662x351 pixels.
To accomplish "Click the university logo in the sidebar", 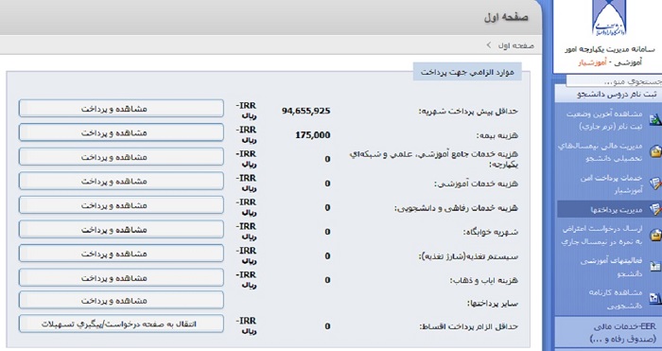I will tap(609, 18).
